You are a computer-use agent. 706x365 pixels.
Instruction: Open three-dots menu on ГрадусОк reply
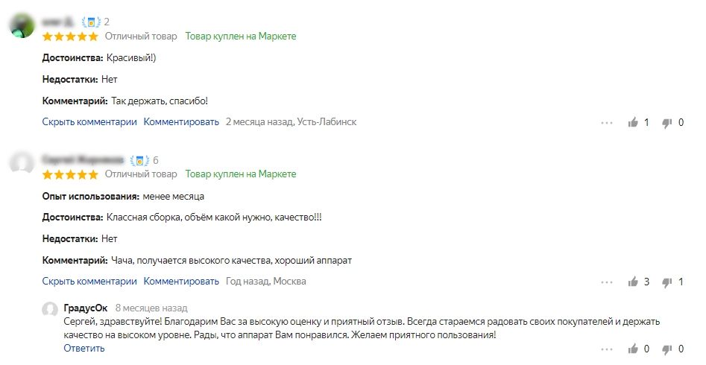tap(606, 349)
